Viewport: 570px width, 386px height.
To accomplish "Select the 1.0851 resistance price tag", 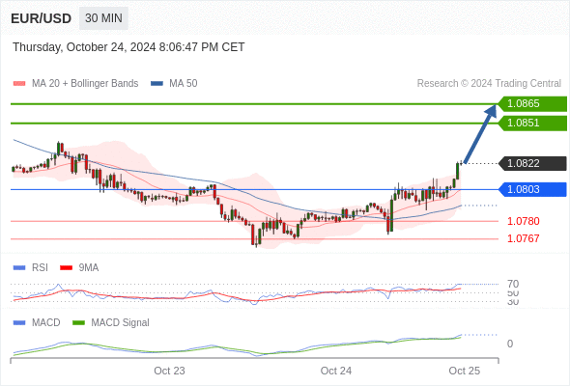I will pos(532,124).
